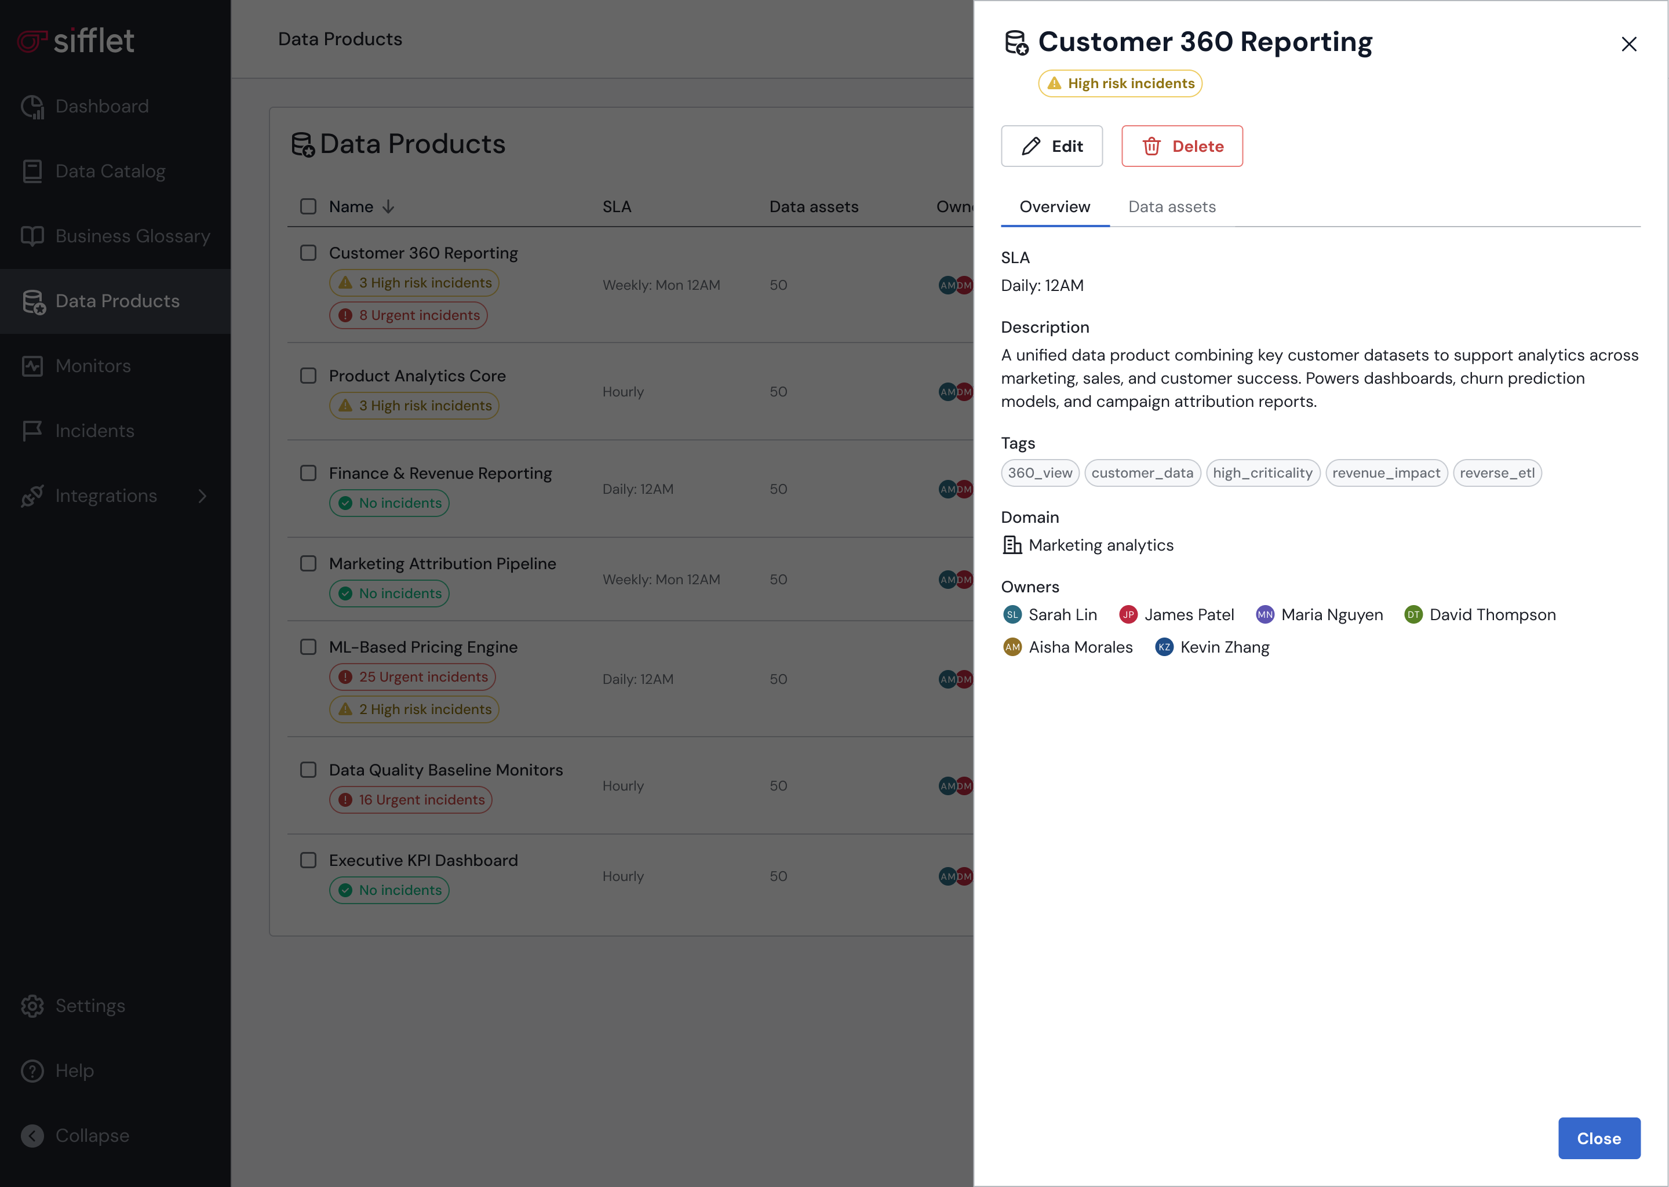Go to Incidents in the sidebar
The image size is (1669, 1187).
[x=115, y=431]
